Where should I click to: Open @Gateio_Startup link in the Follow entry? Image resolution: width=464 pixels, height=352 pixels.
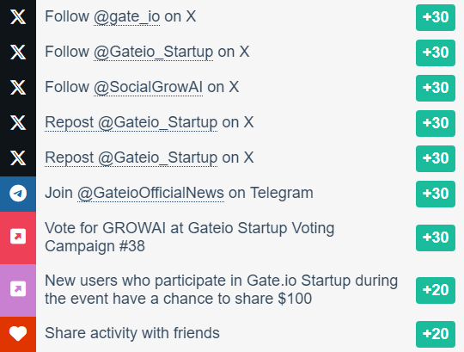tap(153, 52)
